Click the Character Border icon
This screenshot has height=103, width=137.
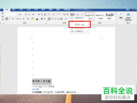(x=45, y=15)
